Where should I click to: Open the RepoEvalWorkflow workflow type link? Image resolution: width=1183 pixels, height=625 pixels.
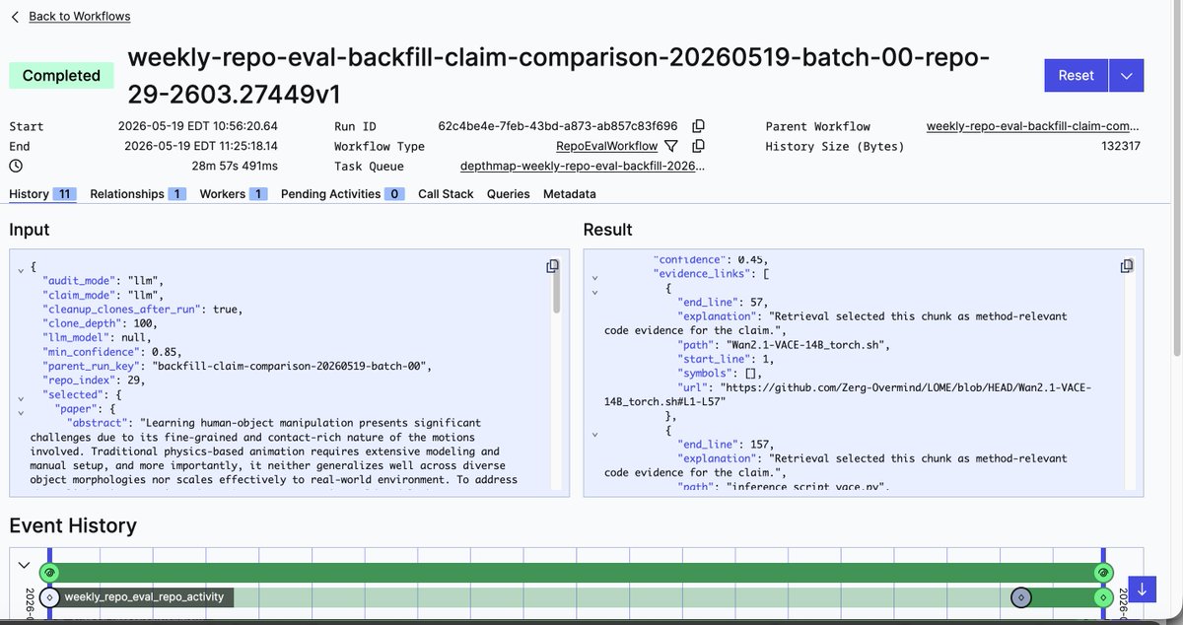[606, 146]
